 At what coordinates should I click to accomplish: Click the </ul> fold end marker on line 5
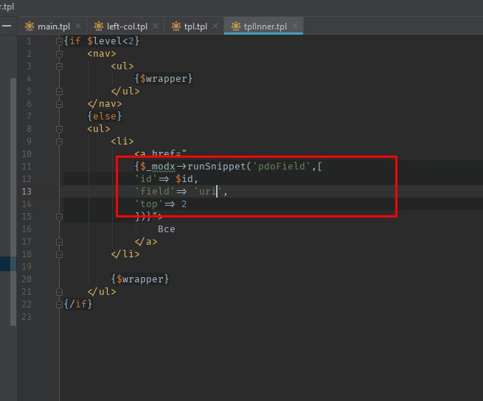click(x=59, y=91)
